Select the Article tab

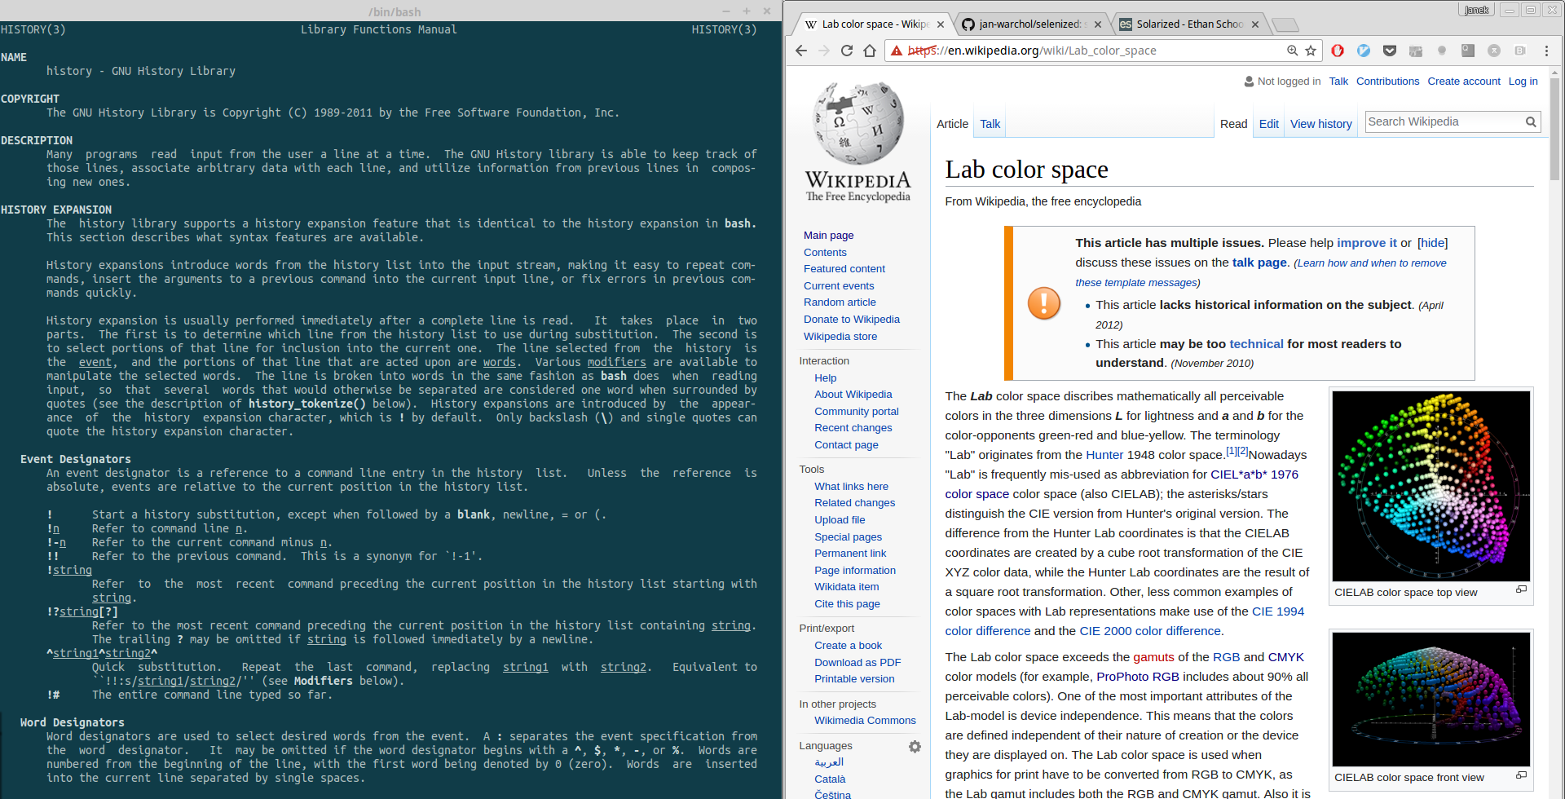click(x=952, y=124)
